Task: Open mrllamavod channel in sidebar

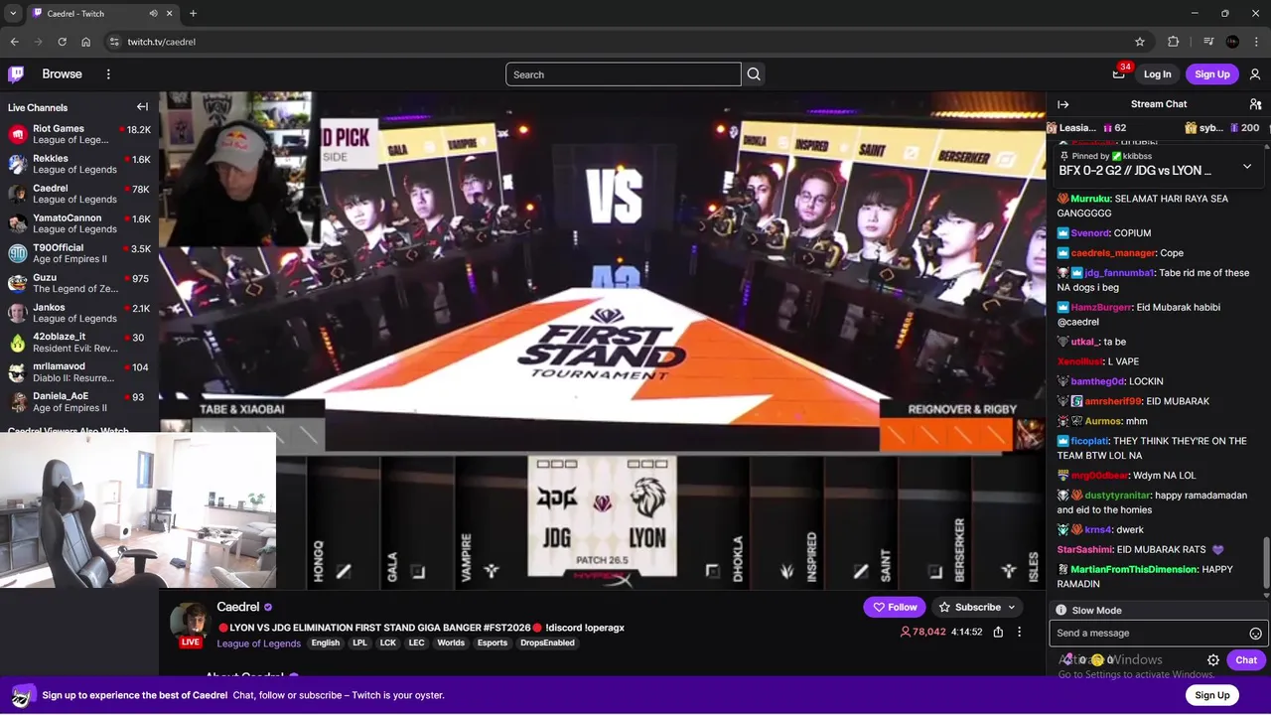Action: (79, 372)
